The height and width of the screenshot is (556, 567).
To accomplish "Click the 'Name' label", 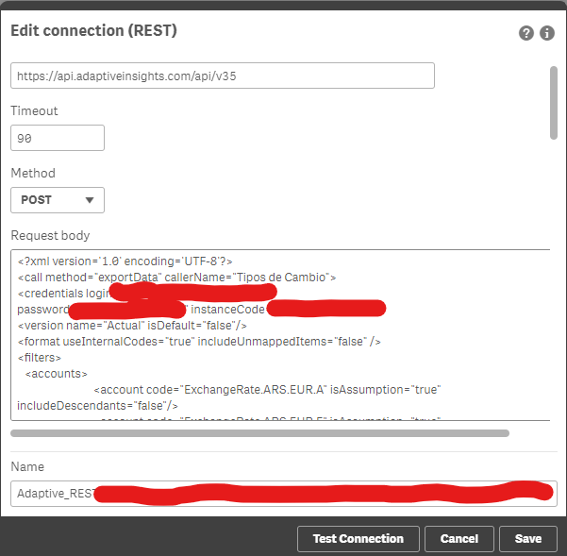I will click(27, 466).
